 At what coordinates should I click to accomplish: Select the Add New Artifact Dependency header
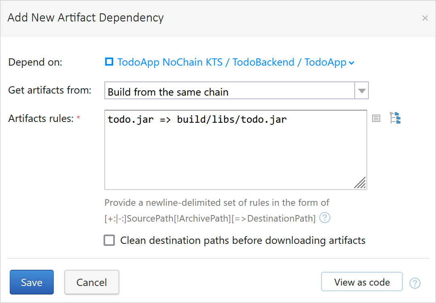pyautogui.click(x=85, y=17)
